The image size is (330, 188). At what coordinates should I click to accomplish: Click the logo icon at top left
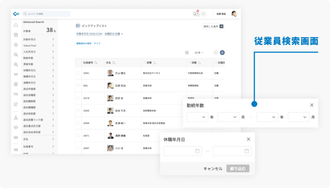pyautogui.click(x=16, y=14)
